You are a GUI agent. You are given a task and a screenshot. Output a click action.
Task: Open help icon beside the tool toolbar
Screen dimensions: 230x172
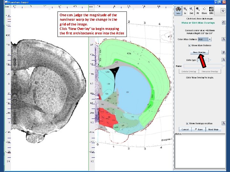(223, 11)
